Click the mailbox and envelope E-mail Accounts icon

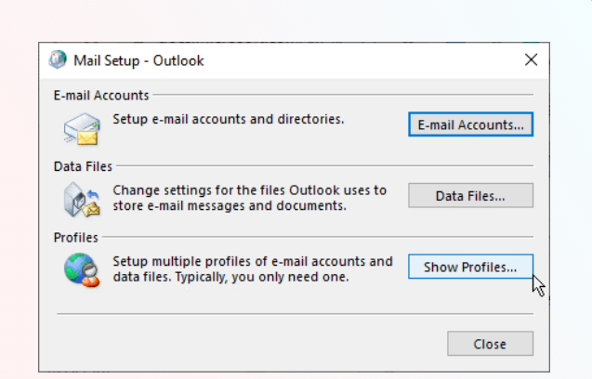click(82, 129)
